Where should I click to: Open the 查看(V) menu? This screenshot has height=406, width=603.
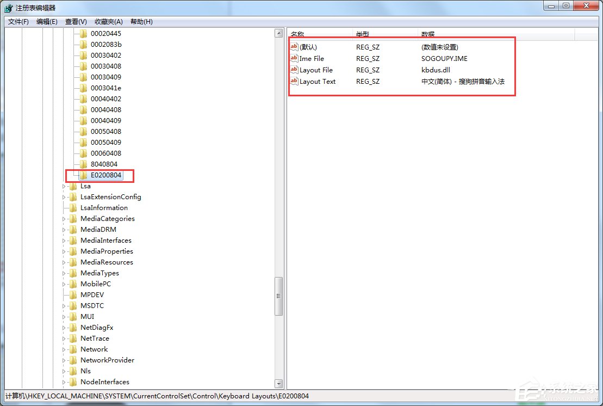coord(74,21)
